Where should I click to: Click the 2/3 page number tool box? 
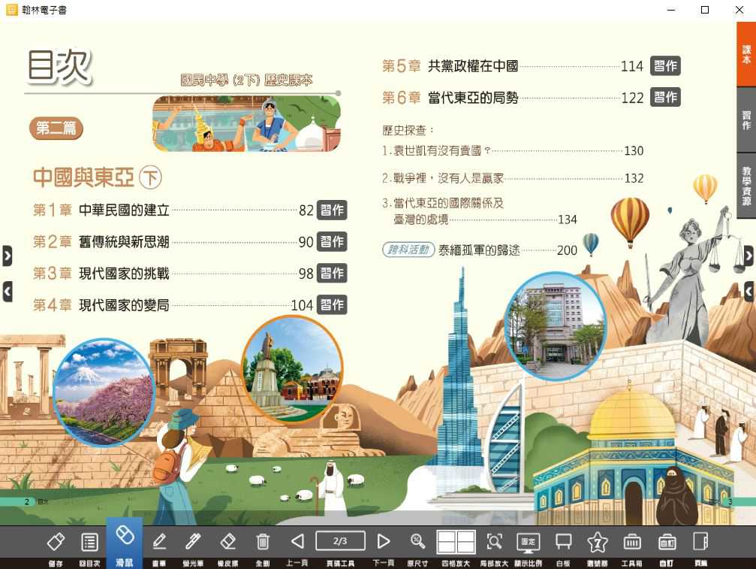340,541
